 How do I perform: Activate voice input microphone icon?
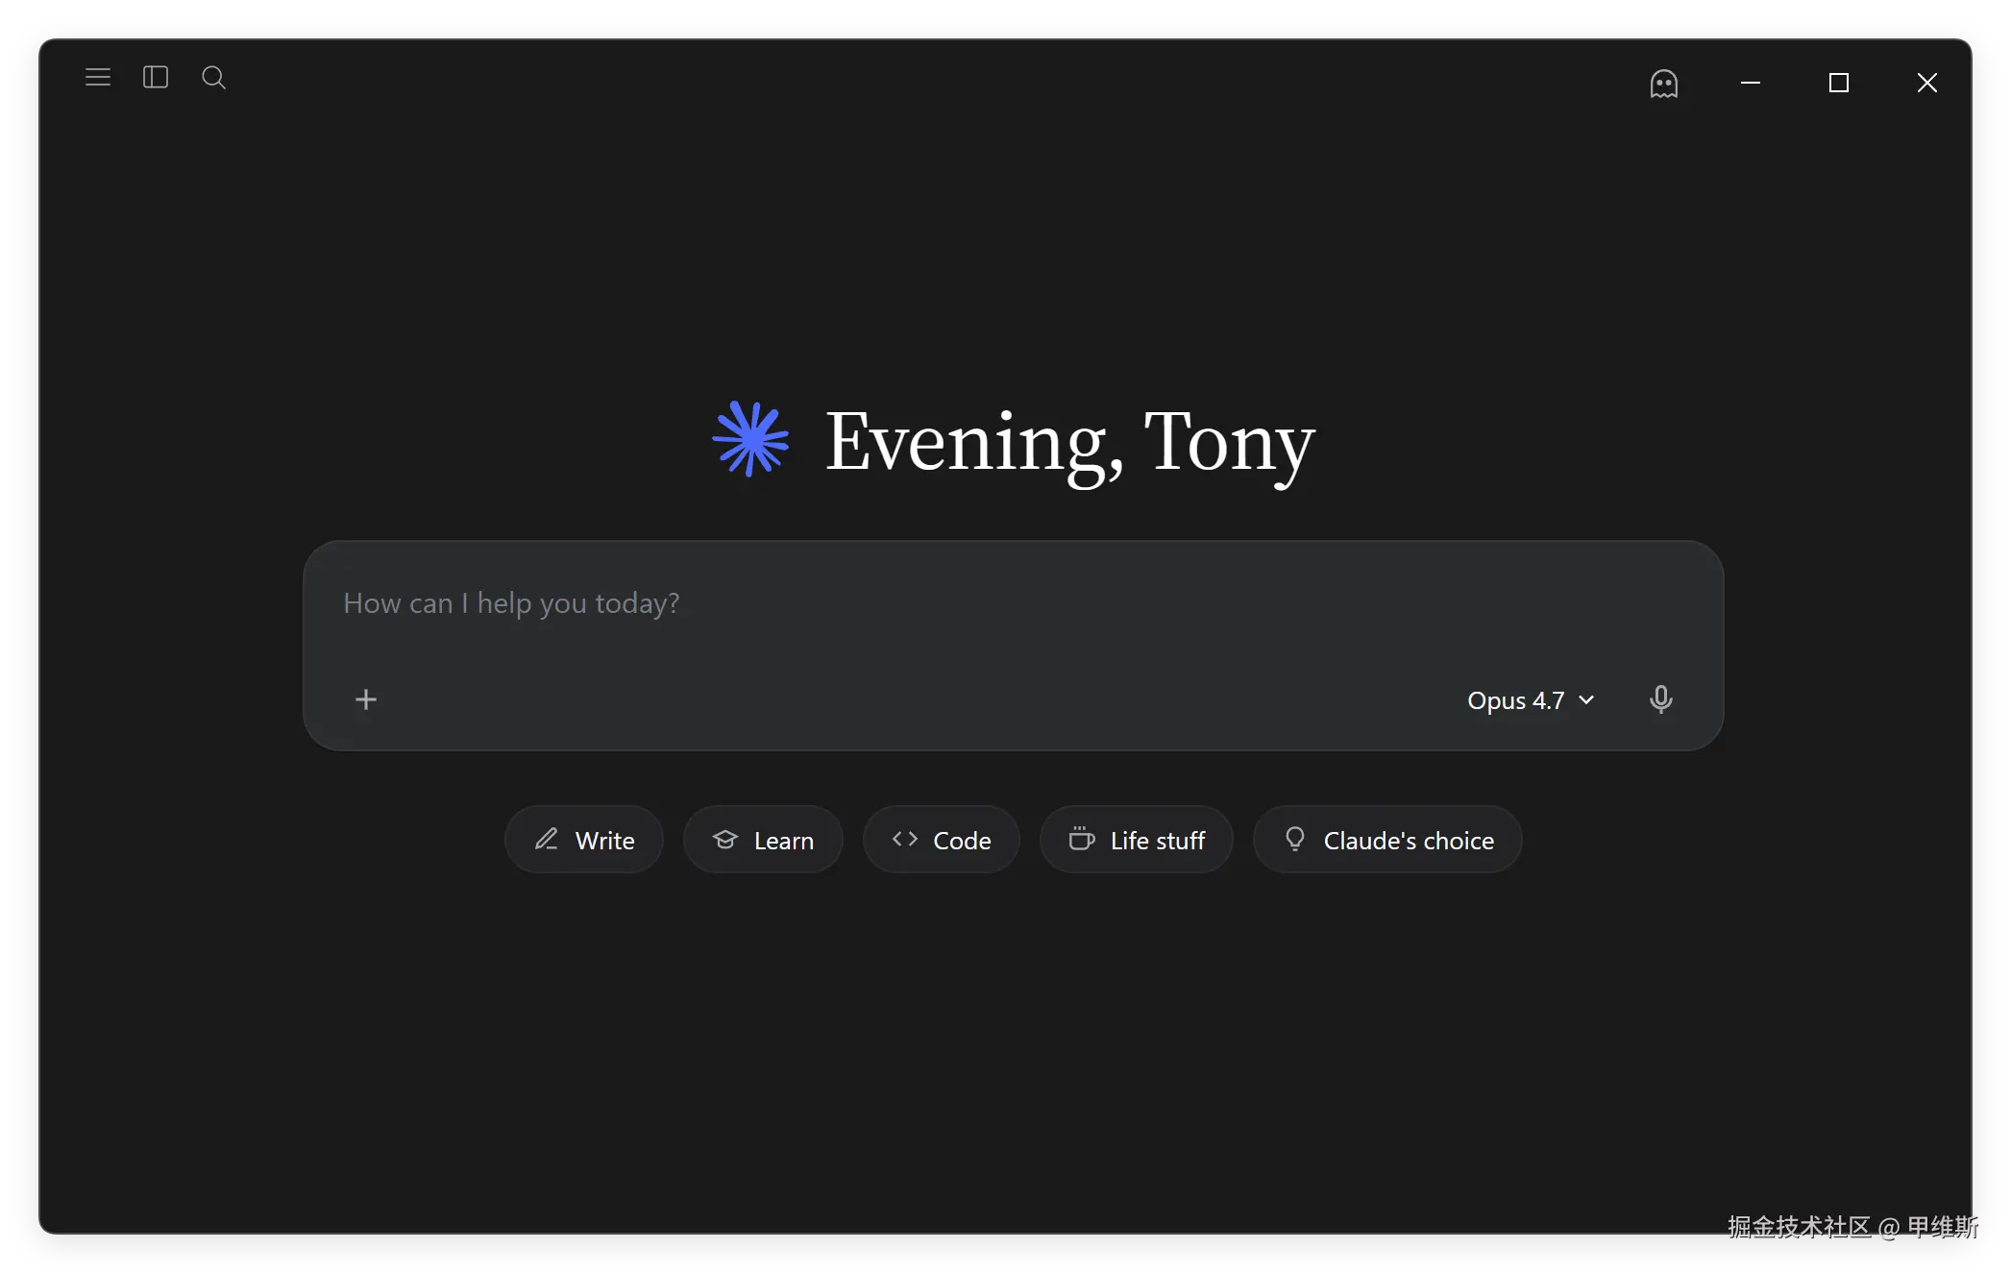(x=1660, y=699)
